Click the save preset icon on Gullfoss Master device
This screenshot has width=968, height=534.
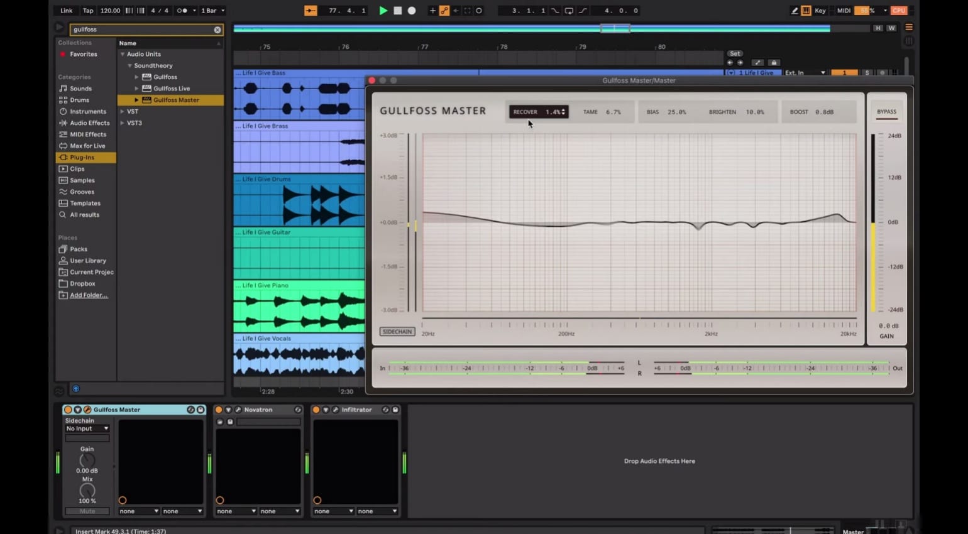point(201,409)
